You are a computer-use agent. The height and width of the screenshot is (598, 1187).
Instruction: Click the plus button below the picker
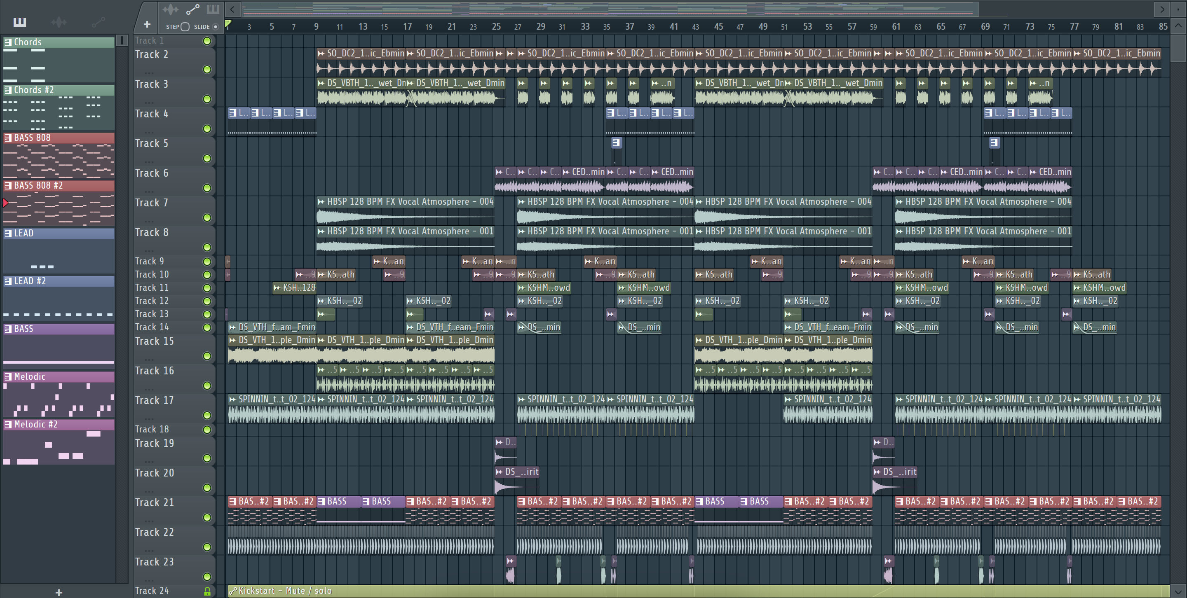coord(59,593)
